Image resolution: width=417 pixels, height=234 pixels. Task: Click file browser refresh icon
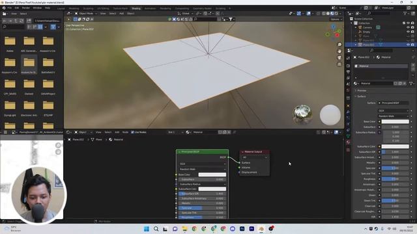point(22,21)
